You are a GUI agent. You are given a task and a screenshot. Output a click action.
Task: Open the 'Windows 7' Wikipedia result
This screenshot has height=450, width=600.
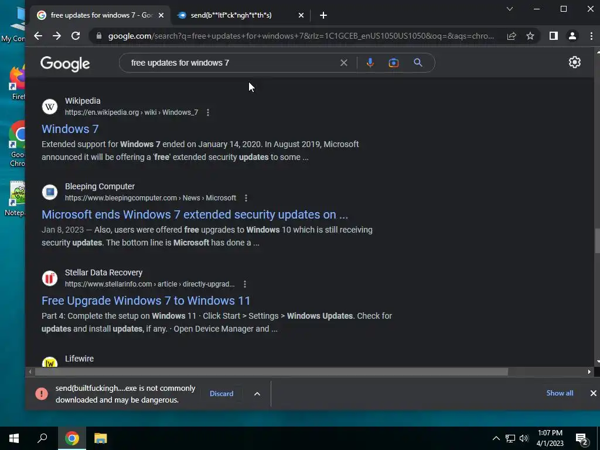pos(70,129)
